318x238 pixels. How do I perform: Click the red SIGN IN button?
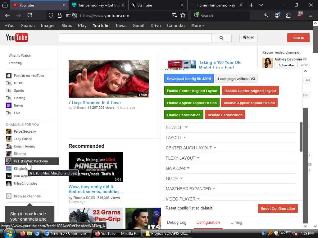(298, 38)
